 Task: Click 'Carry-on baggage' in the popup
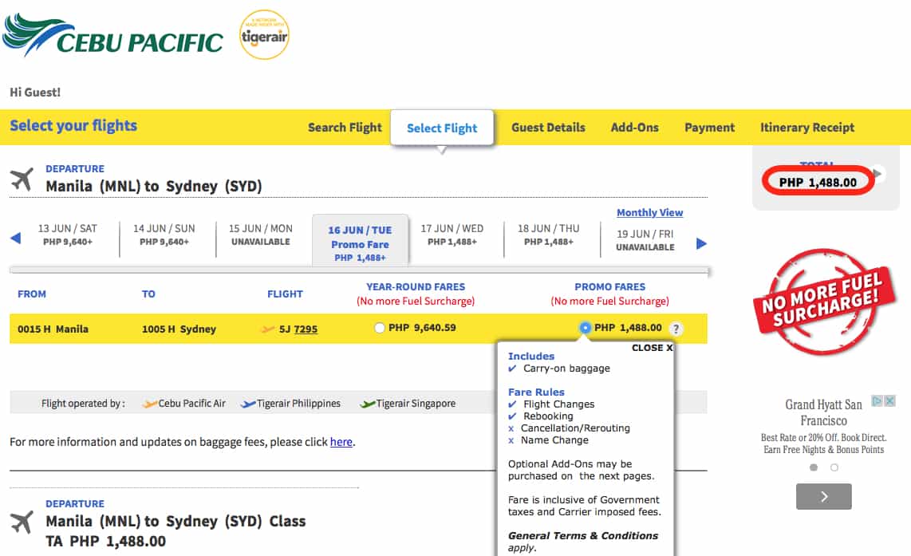click(566, 369)
